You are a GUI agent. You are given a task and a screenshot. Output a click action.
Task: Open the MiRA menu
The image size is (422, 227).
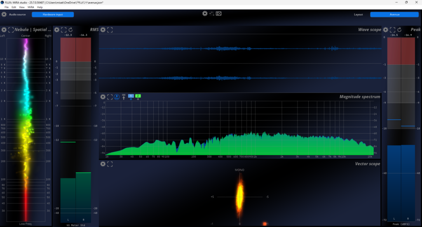[31, 7]
